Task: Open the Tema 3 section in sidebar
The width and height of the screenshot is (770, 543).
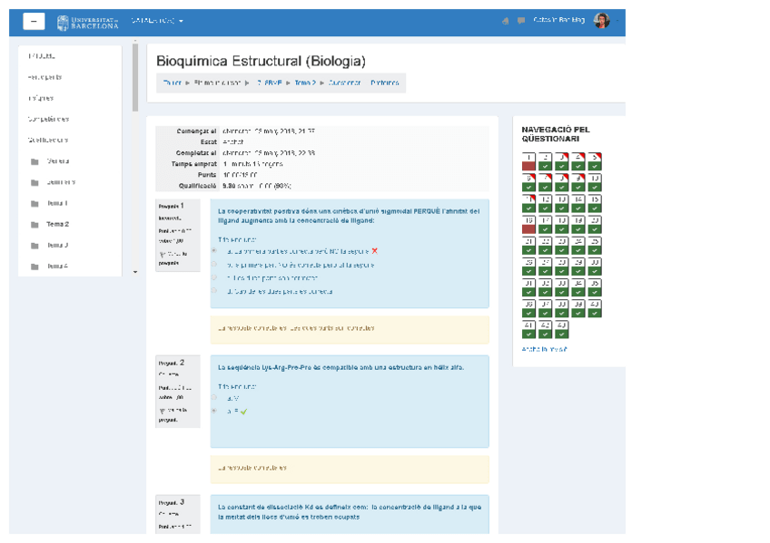Action: tap(57, 245)
